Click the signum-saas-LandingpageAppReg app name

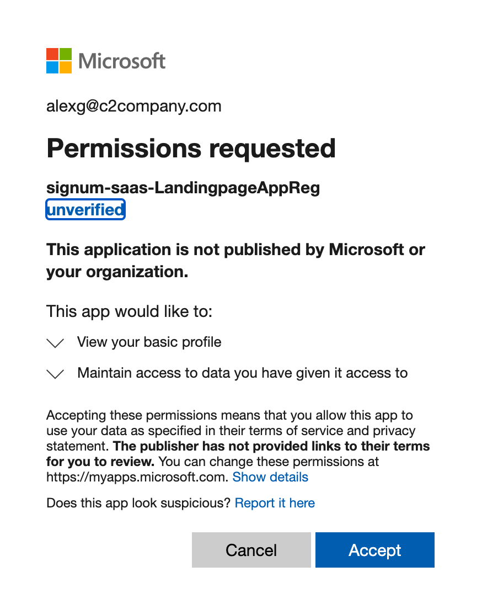coord(183,188)
